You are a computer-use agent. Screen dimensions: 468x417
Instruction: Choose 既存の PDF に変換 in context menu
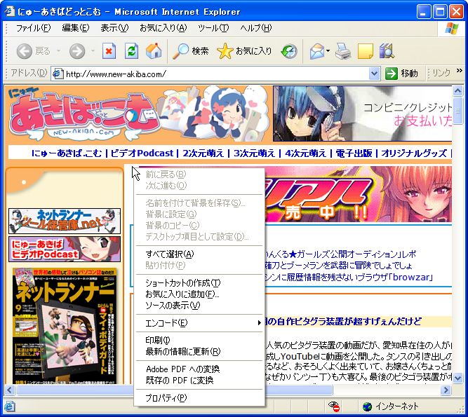tap(199, 381)
